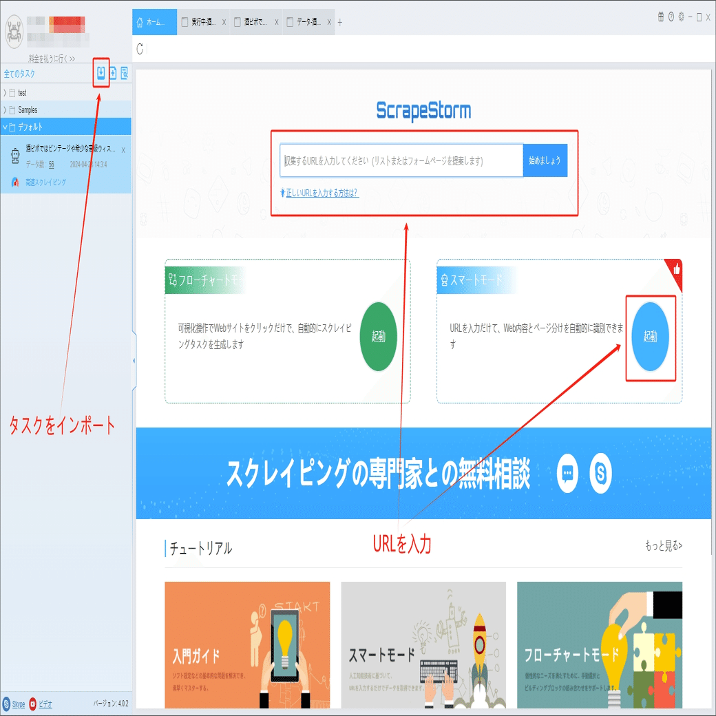Open the 入門ガイド tutorial thumbnail
The width and height of the screenshot is (716, 716).
[x=247, y=645]
